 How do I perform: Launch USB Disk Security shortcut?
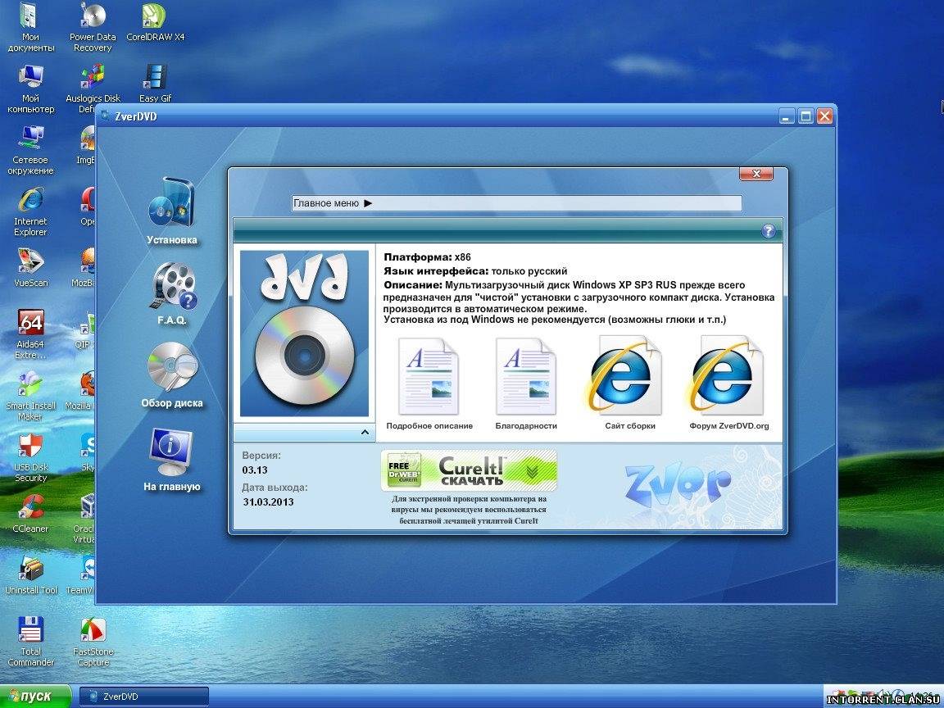pos(30,458)
